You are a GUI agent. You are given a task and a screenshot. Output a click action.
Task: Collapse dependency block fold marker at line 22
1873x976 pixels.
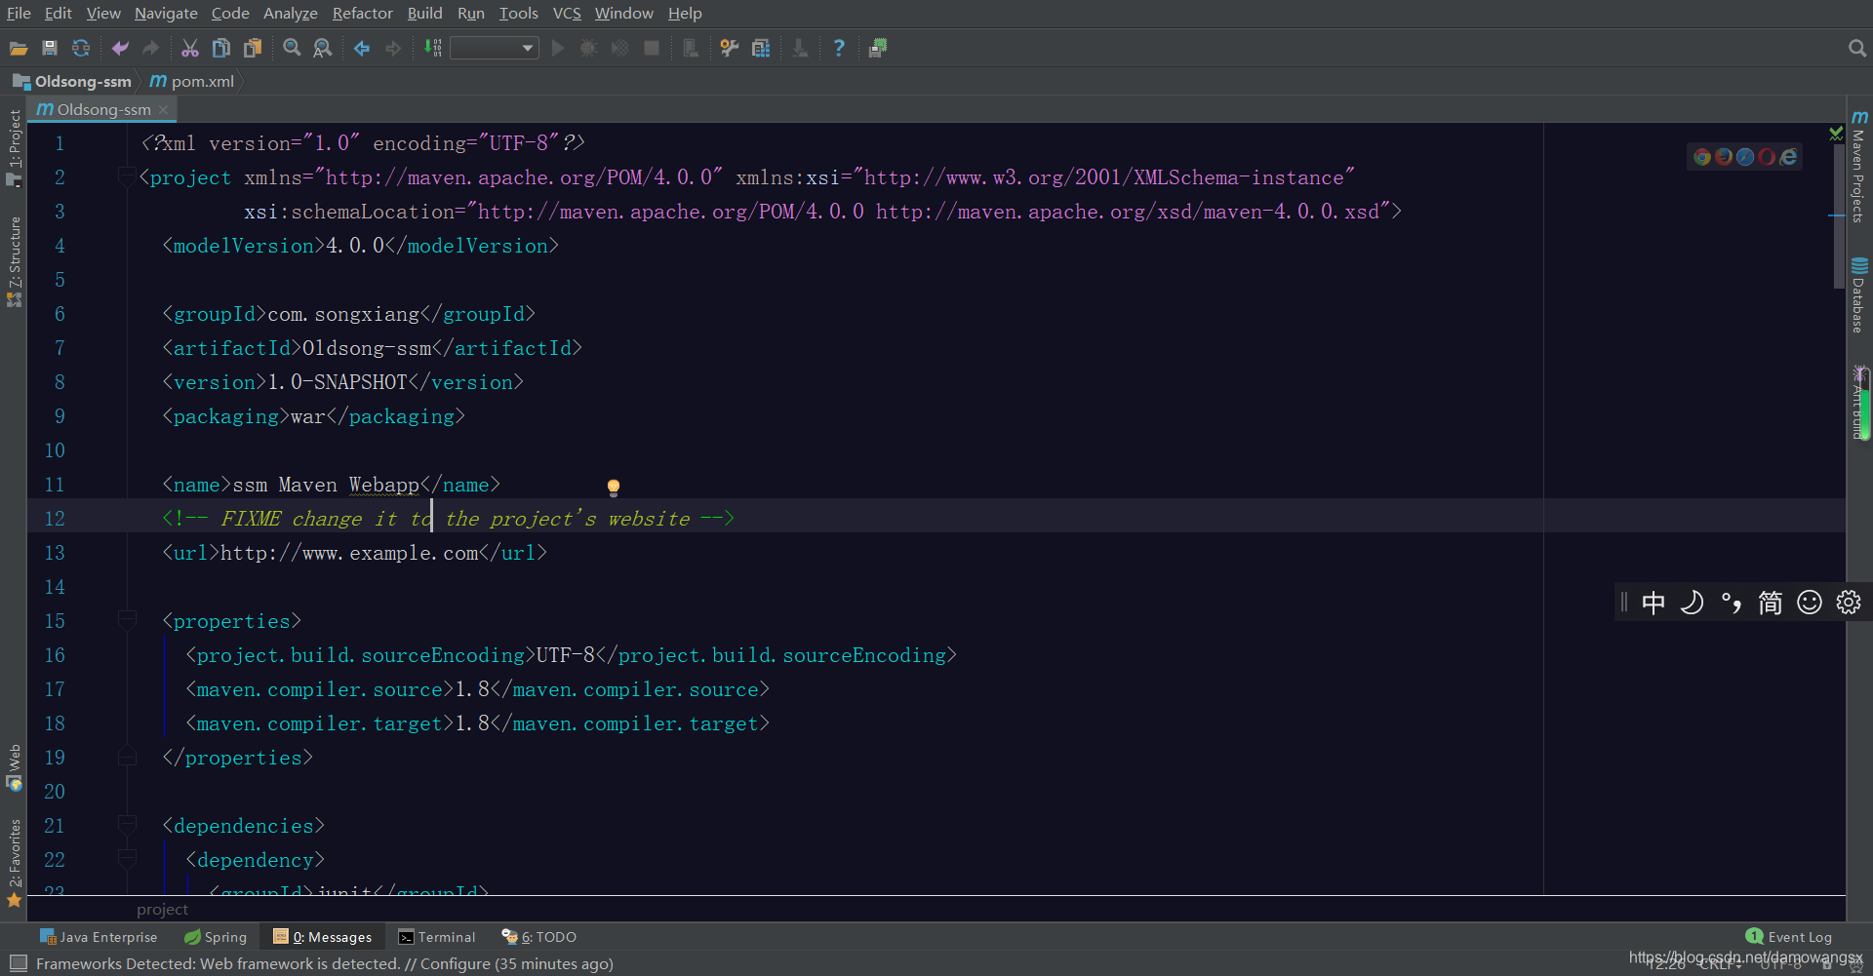[x=126, y=859]
